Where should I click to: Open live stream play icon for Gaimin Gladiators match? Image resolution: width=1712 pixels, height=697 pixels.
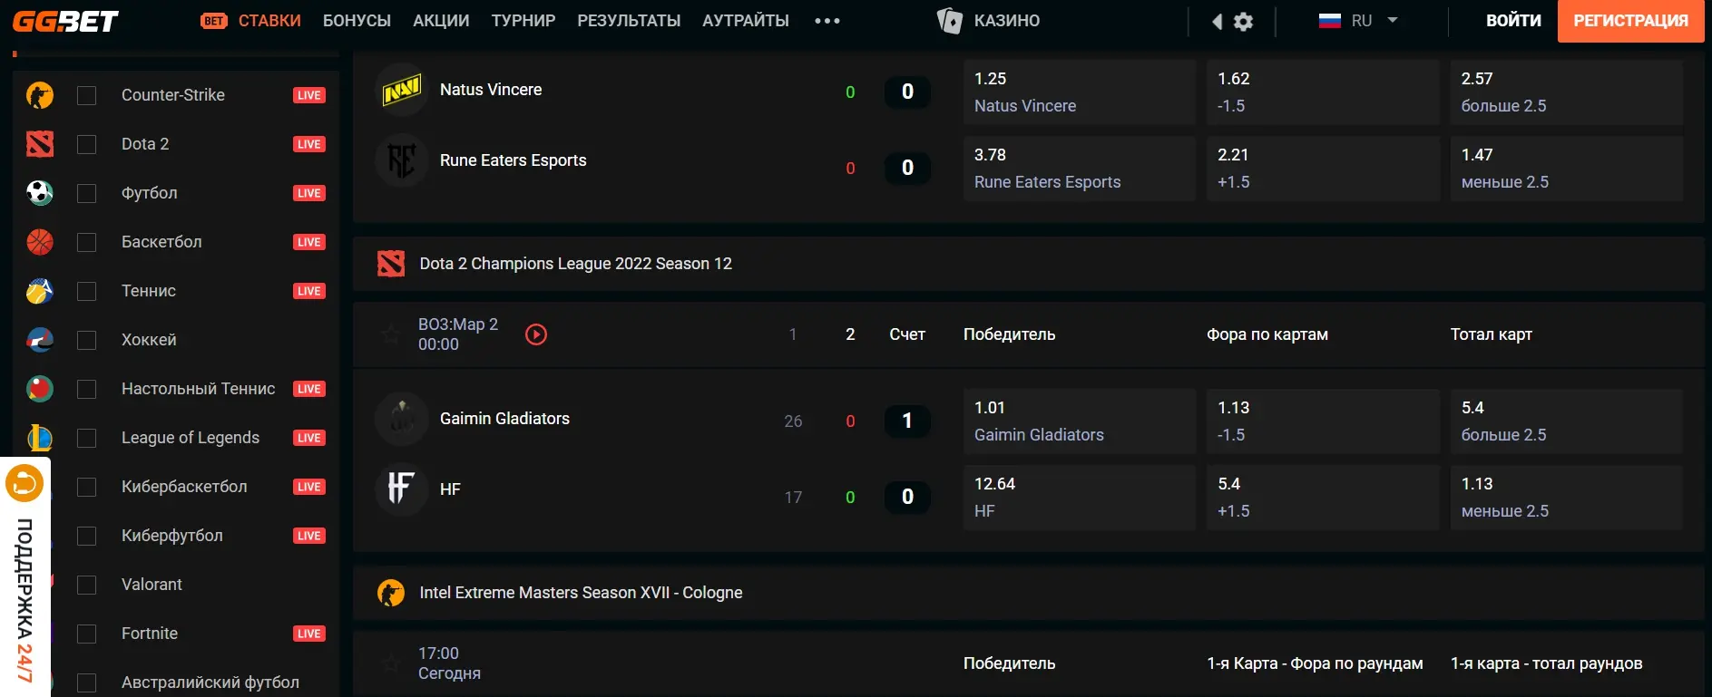[x=536, y=334]
